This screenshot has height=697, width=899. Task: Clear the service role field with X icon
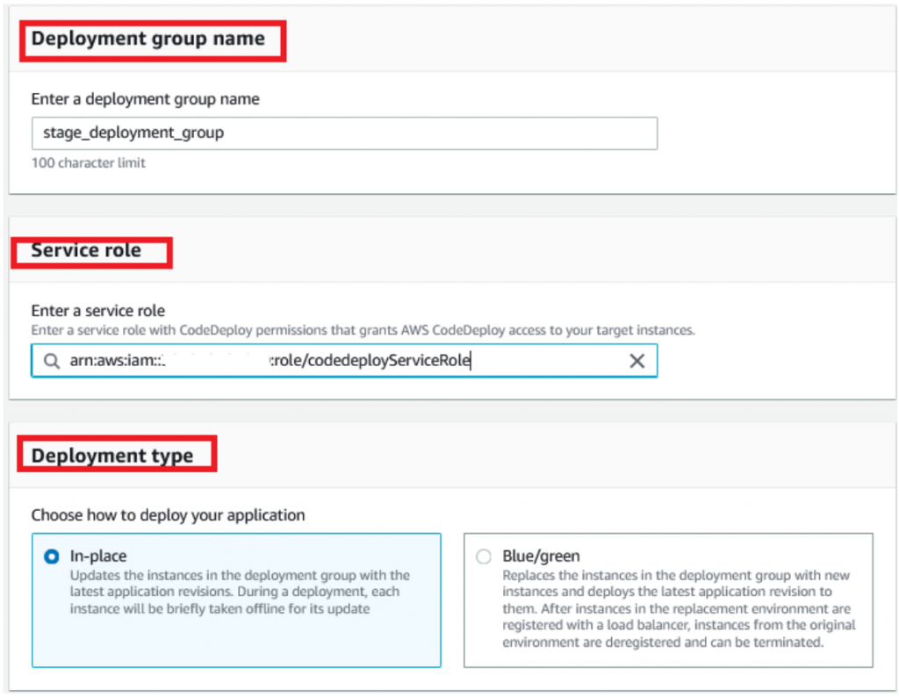tap(637, 362)
